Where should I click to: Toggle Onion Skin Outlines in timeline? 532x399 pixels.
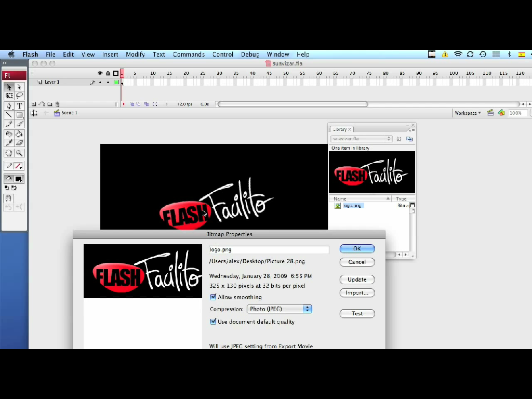(138, 104)
